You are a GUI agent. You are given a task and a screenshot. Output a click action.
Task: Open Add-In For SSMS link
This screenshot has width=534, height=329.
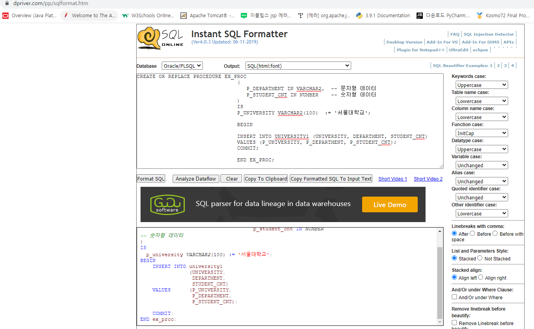480,42
